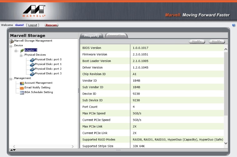The width and height of the screenshot is (237, 157).
Task: Click the Current PCIe Speed label
Action: pos(96,120)
